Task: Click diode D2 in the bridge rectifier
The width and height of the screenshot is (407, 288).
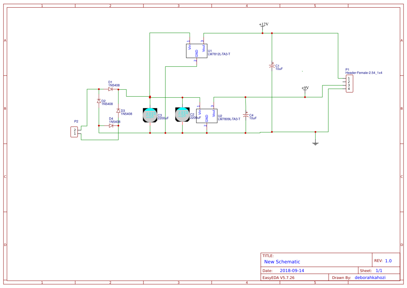Action: point(99,101)
